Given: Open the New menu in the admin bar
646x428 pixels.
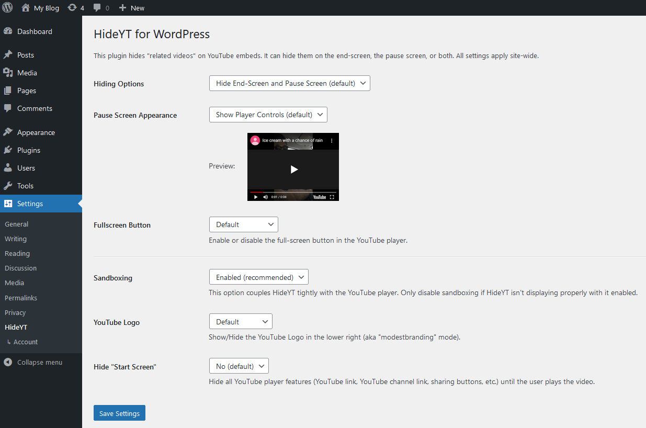Looking at the screenshot, I should coord(131,7).
